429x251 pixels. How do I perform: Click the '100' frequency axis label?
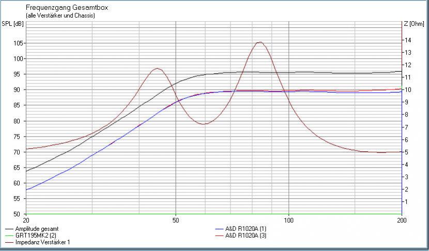[x=288, y=220]
